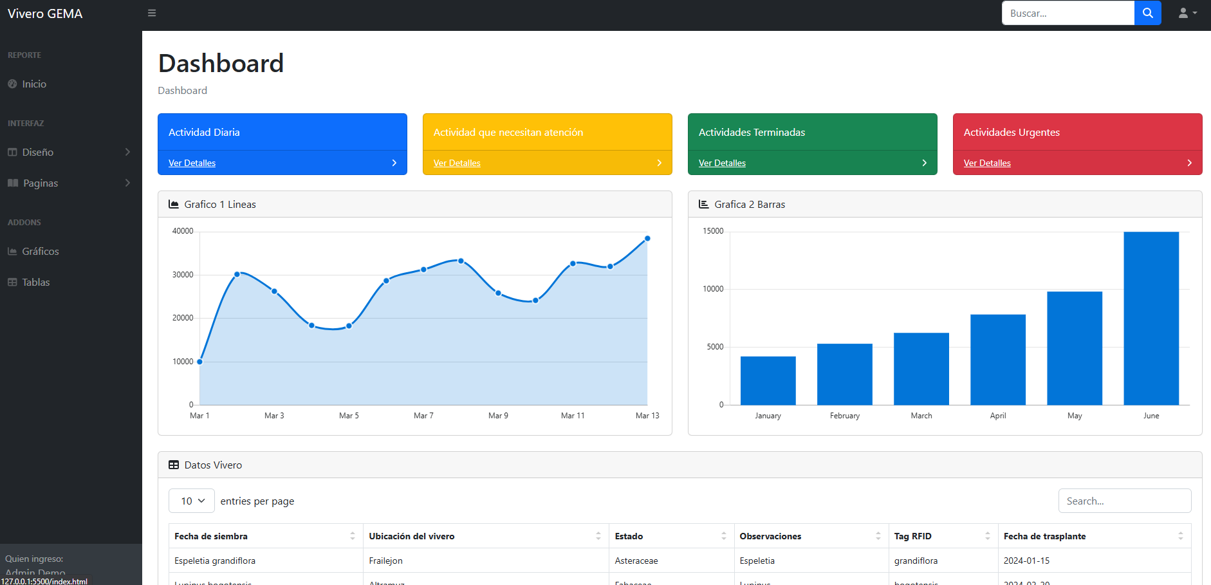Viewport: 1211px width, 585px height.
Task: Click the Dashboard breadcrumb text
Action: [183, 91]
